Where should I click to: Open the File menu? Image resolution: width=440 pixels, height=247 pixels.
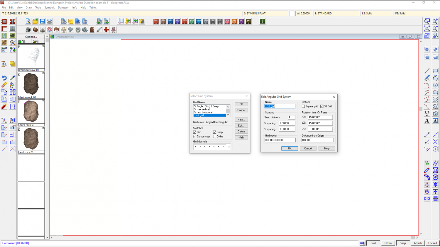[4, 8]
